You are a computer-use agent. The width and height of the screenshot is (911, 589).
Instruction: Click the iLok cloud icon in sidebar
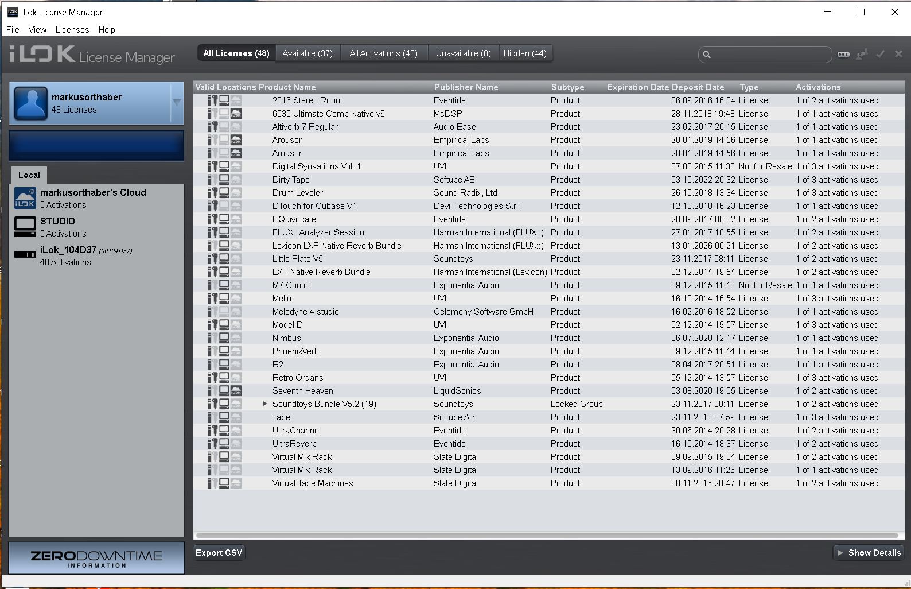[25, 198]
